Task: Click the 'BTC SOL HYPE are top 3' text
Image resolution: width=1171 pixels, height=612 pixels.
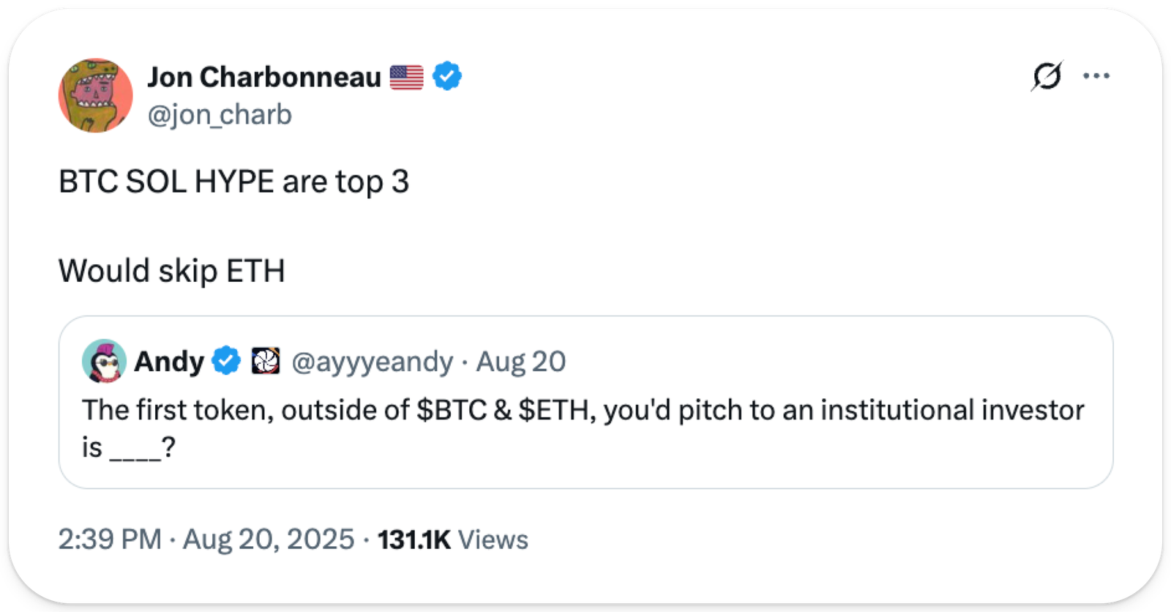Action: 233,182
